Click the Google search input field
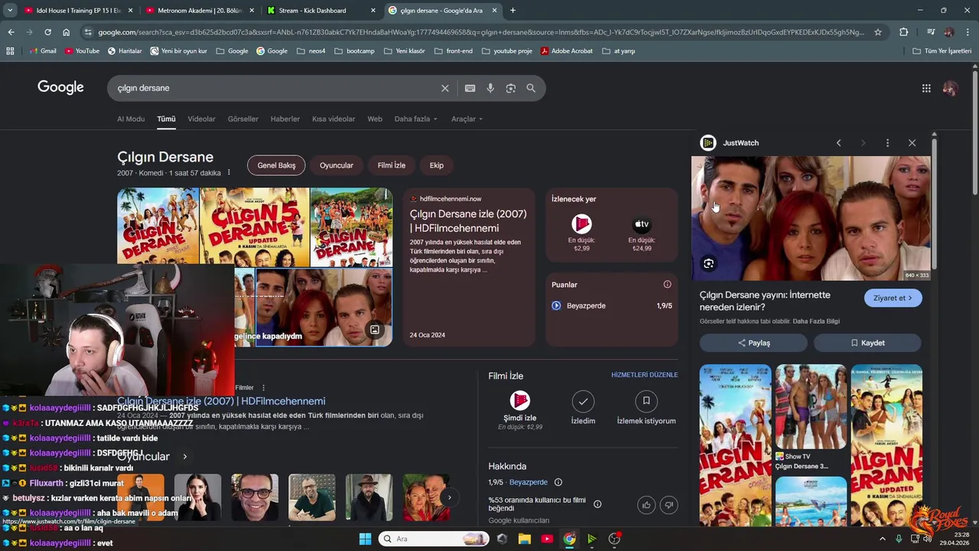979x551 pixels. tap(275, 88)
